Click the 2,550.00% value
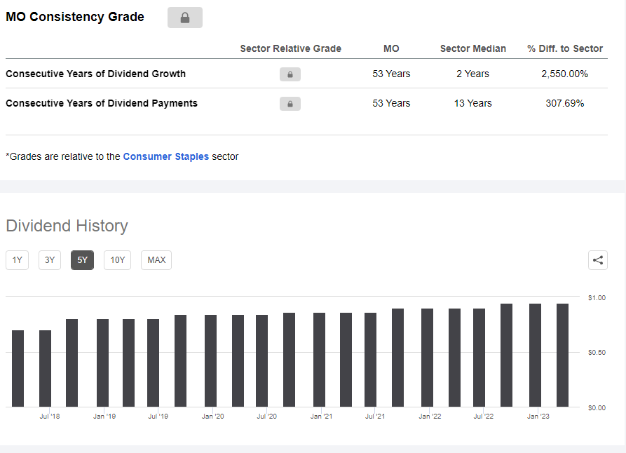 click(x=564, y=74)
